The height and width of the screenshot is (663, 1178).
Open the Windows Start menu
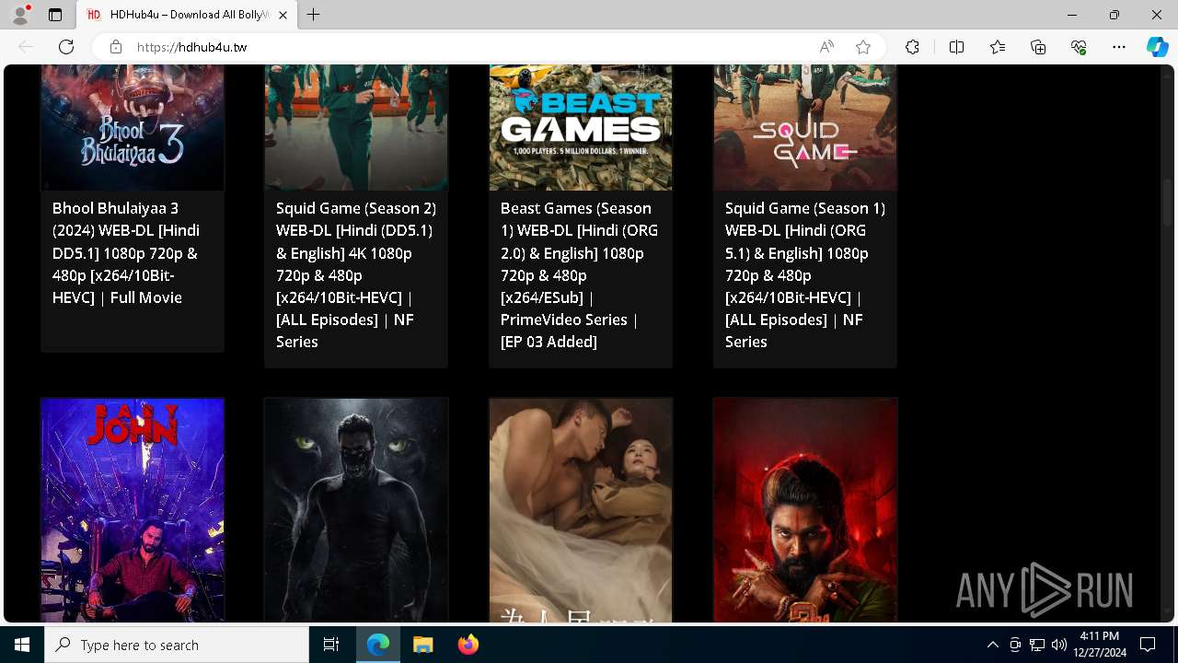(x=22, y=645)
